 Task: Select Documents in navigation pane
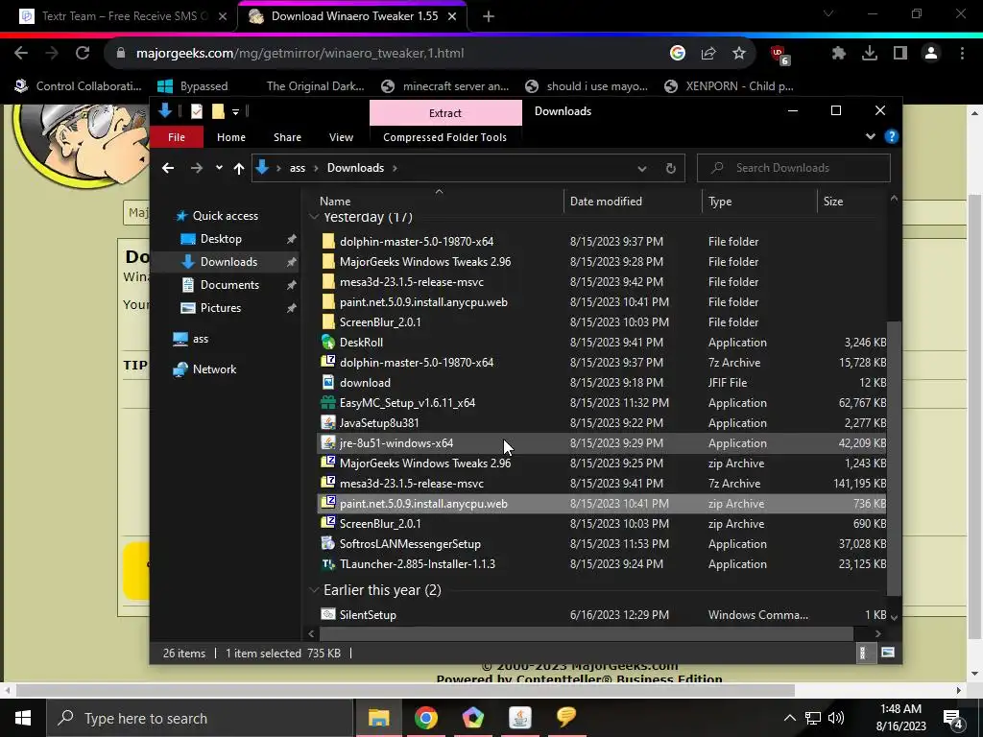229,284
